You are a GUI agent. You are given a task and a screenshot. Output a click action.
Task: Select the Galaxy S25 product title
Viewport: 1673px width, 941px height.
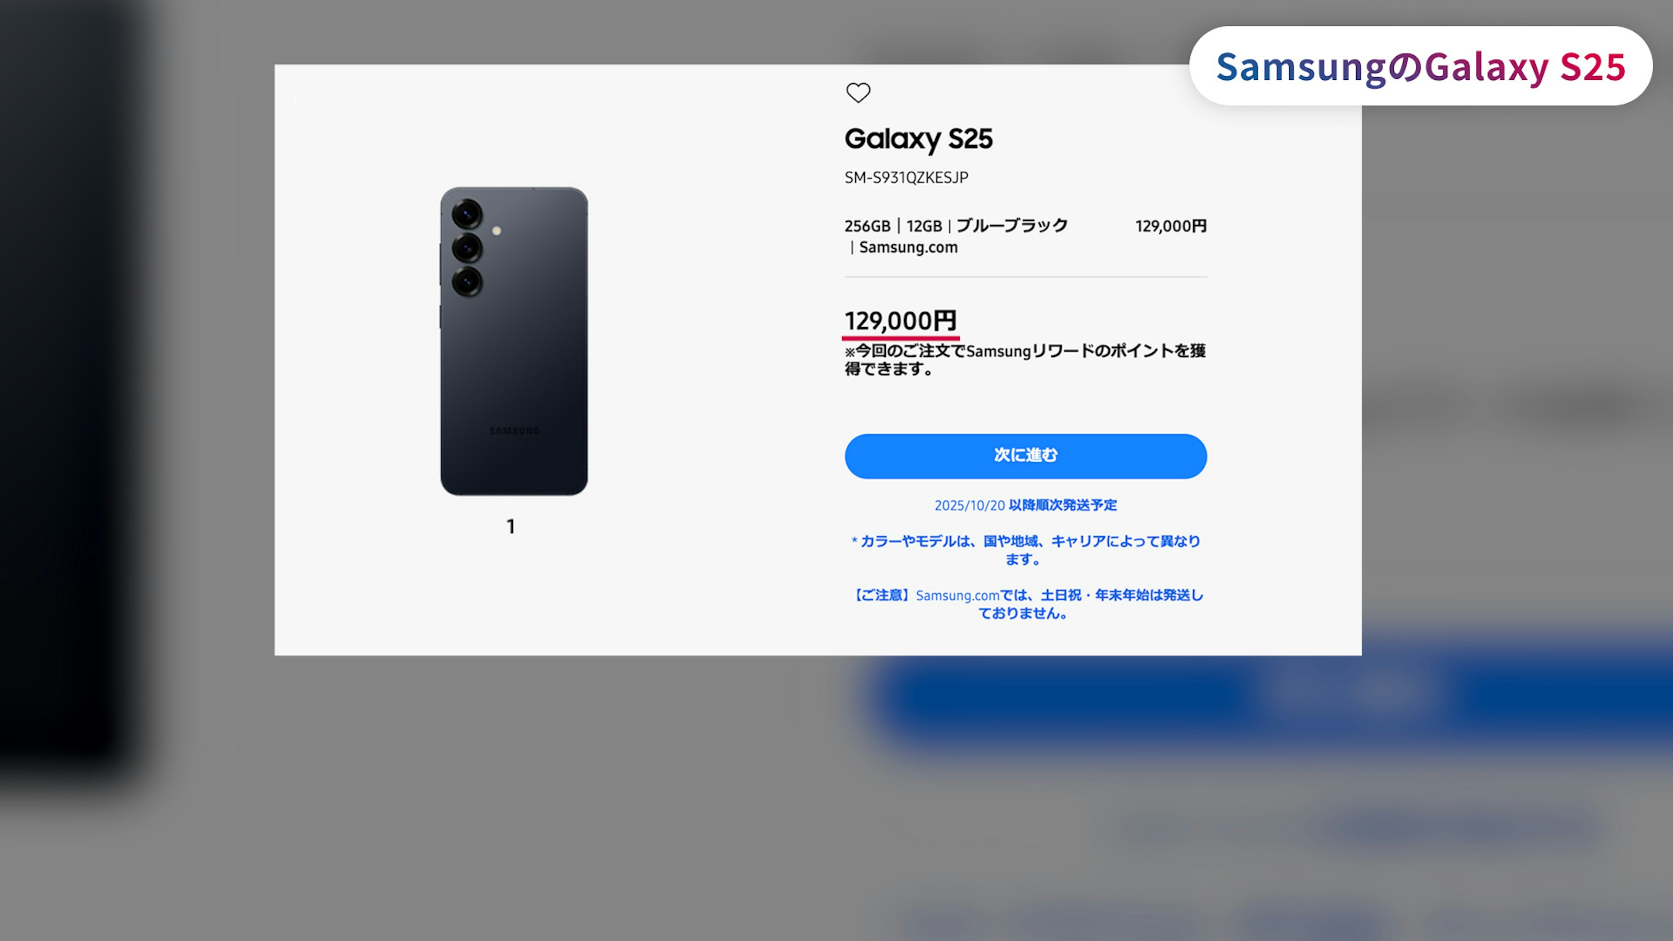(918, 139)
